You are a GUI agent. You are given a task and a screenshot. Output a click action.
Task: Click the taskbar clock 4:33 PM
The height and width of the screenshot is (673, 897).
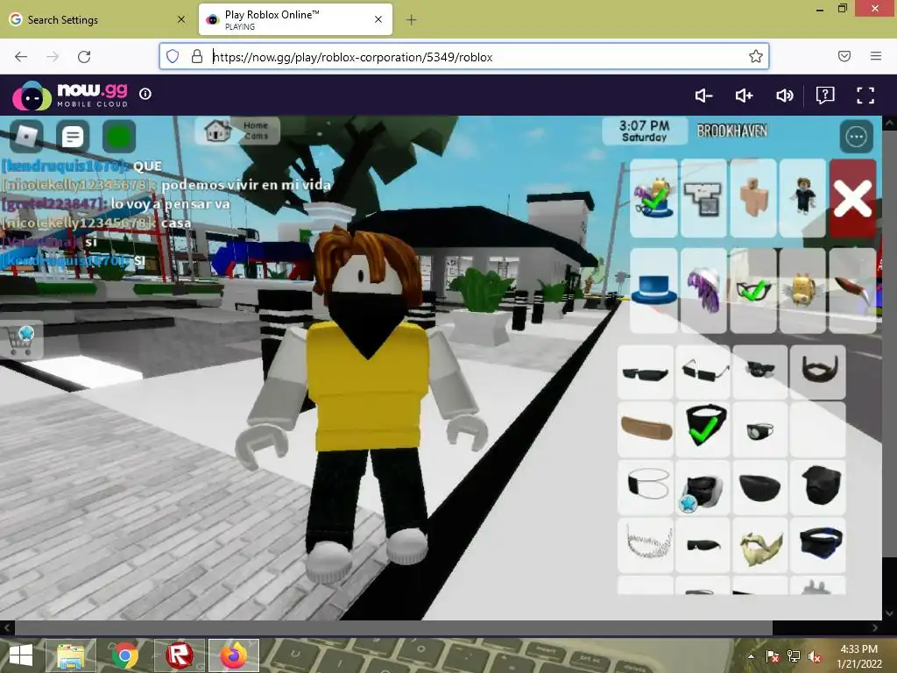point(859,656)
